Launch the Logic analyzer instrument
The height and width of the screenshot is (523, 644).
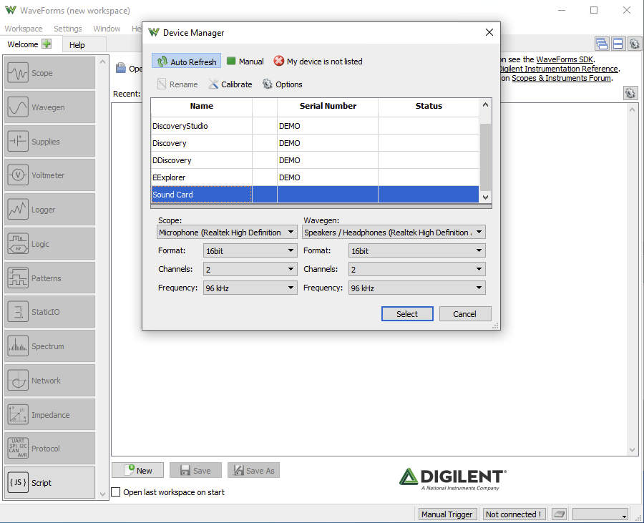(x=49, y=244)
